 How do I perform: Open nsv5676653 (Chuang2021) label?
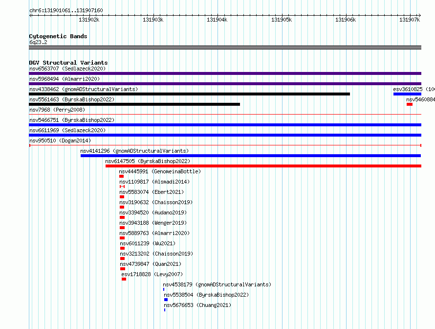point(197,305)
